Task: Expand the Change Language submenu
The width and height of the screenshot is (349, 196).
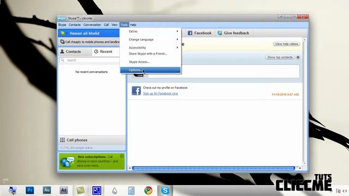Action: (151, 40)
